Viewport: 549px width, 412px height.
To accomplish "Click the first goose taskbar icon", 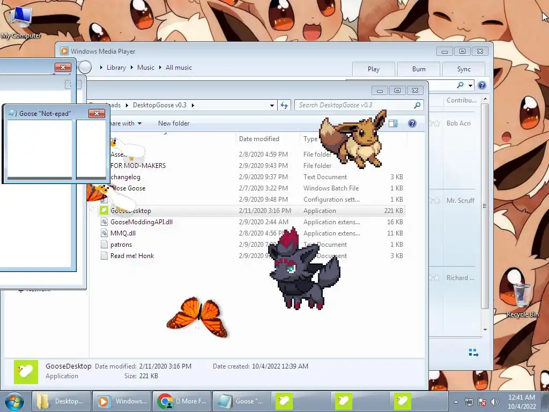I will click(284, 401).
